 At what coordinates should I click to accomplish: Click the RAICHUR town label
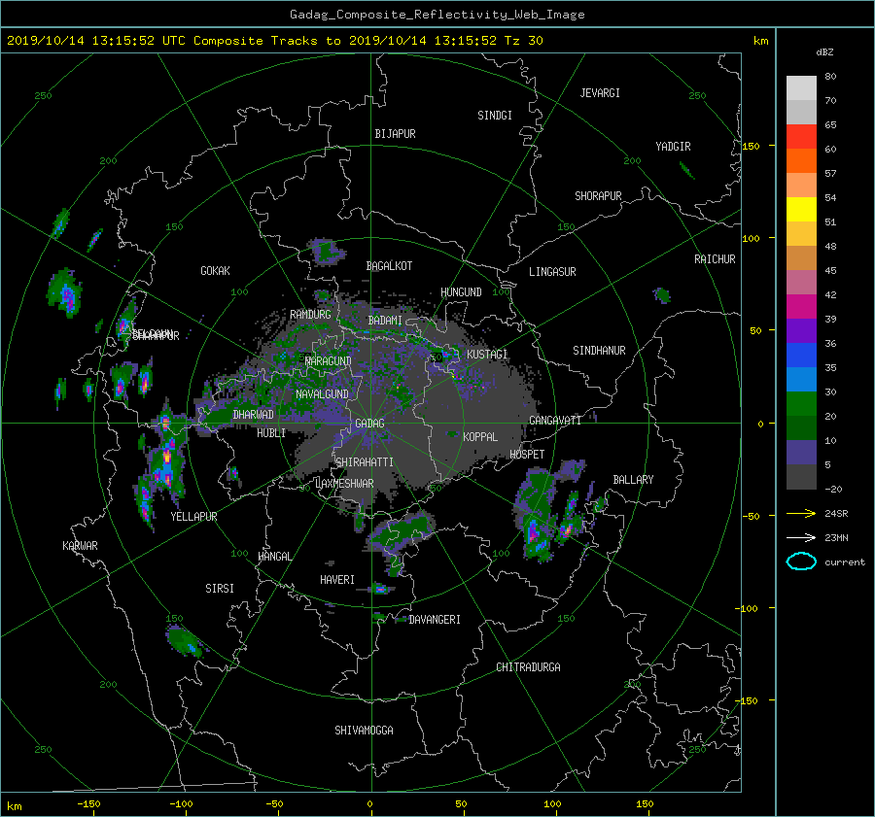click(715, 259)
